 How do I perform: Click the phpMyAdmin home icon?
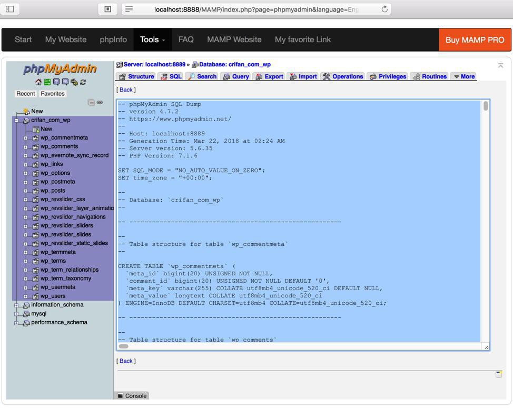click(38, 82)
